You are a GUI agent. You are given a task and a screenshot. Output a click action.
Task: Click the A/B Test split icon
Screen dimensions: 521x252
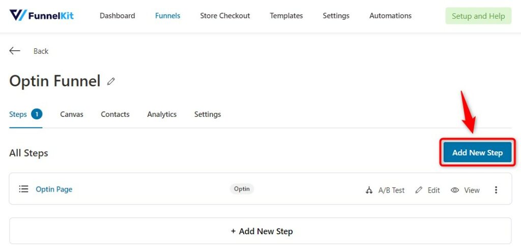click(369, 190)
